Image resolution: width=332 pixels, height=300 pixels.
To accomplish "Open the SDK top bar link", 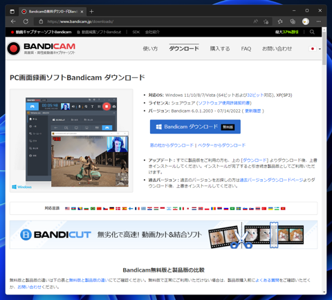I will click(136, 32).
